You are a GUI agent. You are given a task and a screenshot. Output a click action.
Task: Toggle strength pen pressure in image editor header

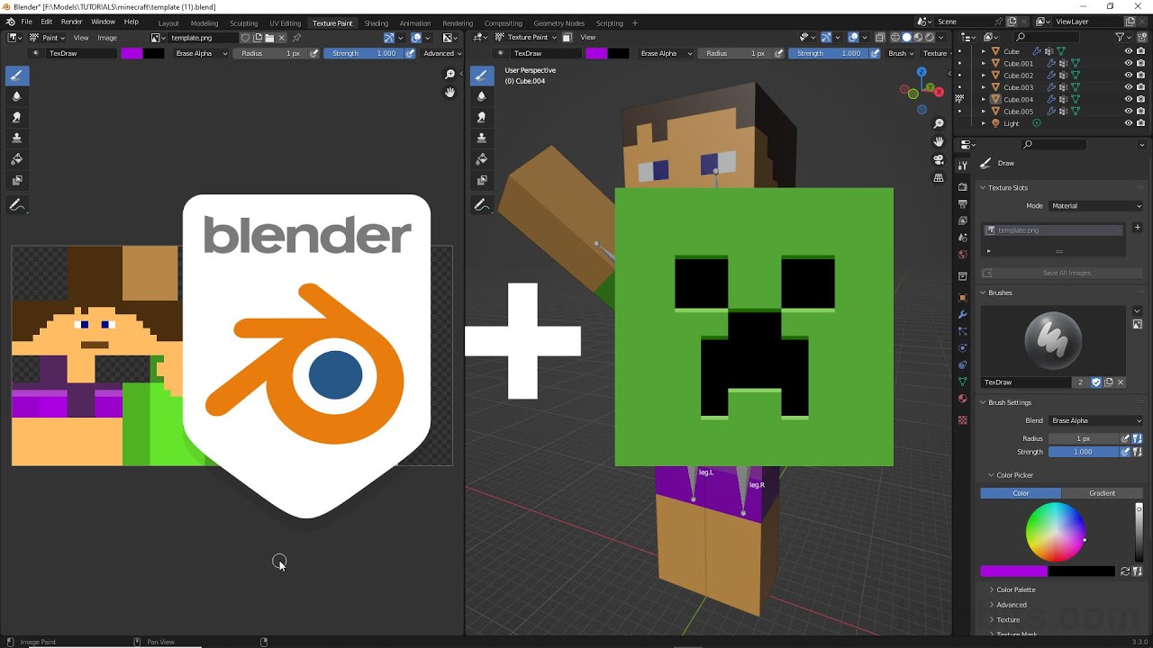point(410,53)
